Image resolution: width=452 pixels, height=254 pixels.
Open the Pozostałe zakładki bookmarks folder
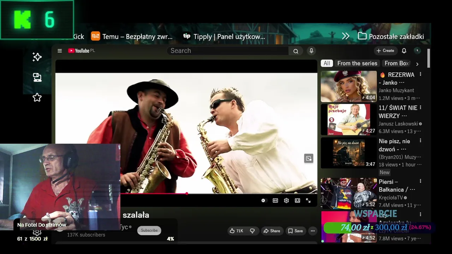391,36
